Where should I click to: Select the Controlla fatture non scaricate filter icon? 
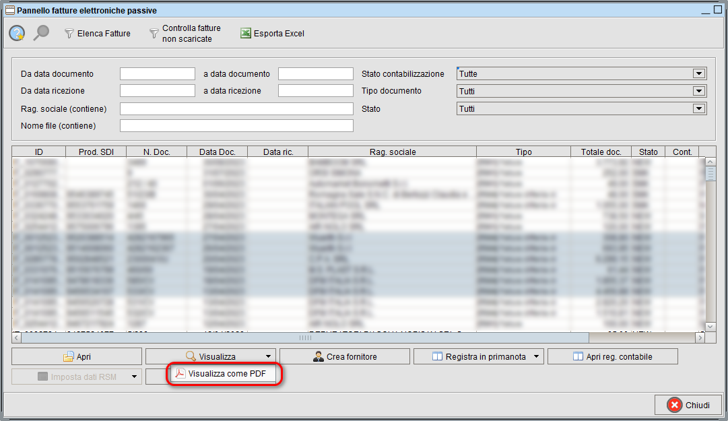tap(154, 32)
